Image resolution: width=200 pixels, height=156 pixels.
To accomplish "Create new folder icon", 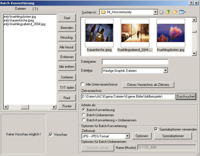I will 175,12.
